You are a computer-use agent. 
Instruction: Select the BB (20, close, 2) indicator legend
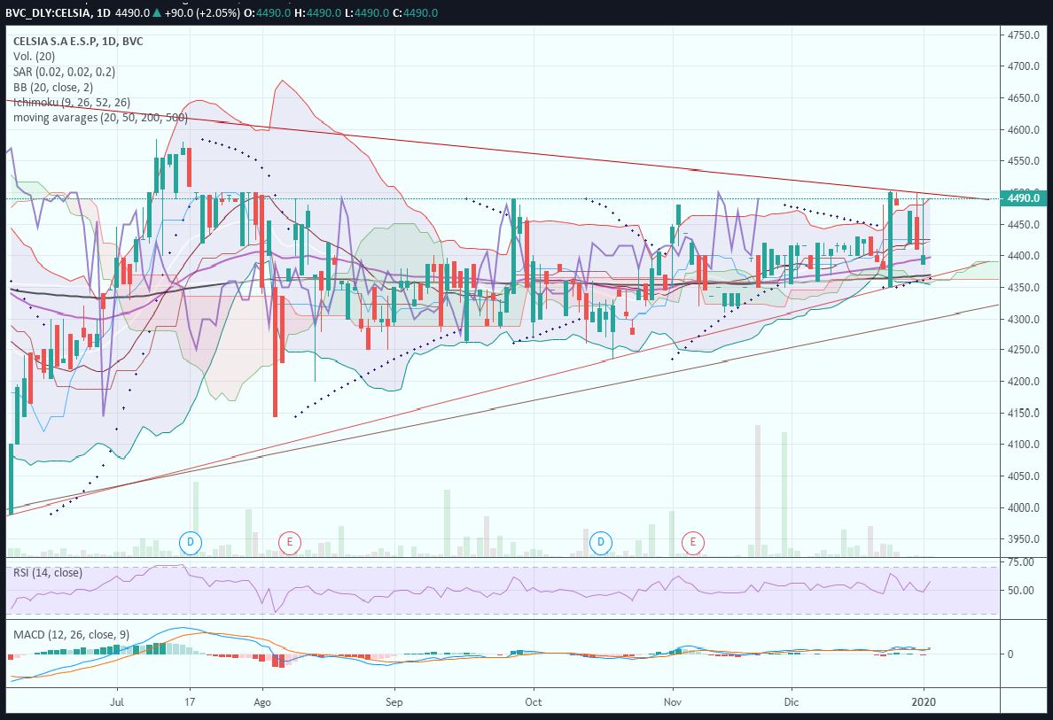coord(53,87)
